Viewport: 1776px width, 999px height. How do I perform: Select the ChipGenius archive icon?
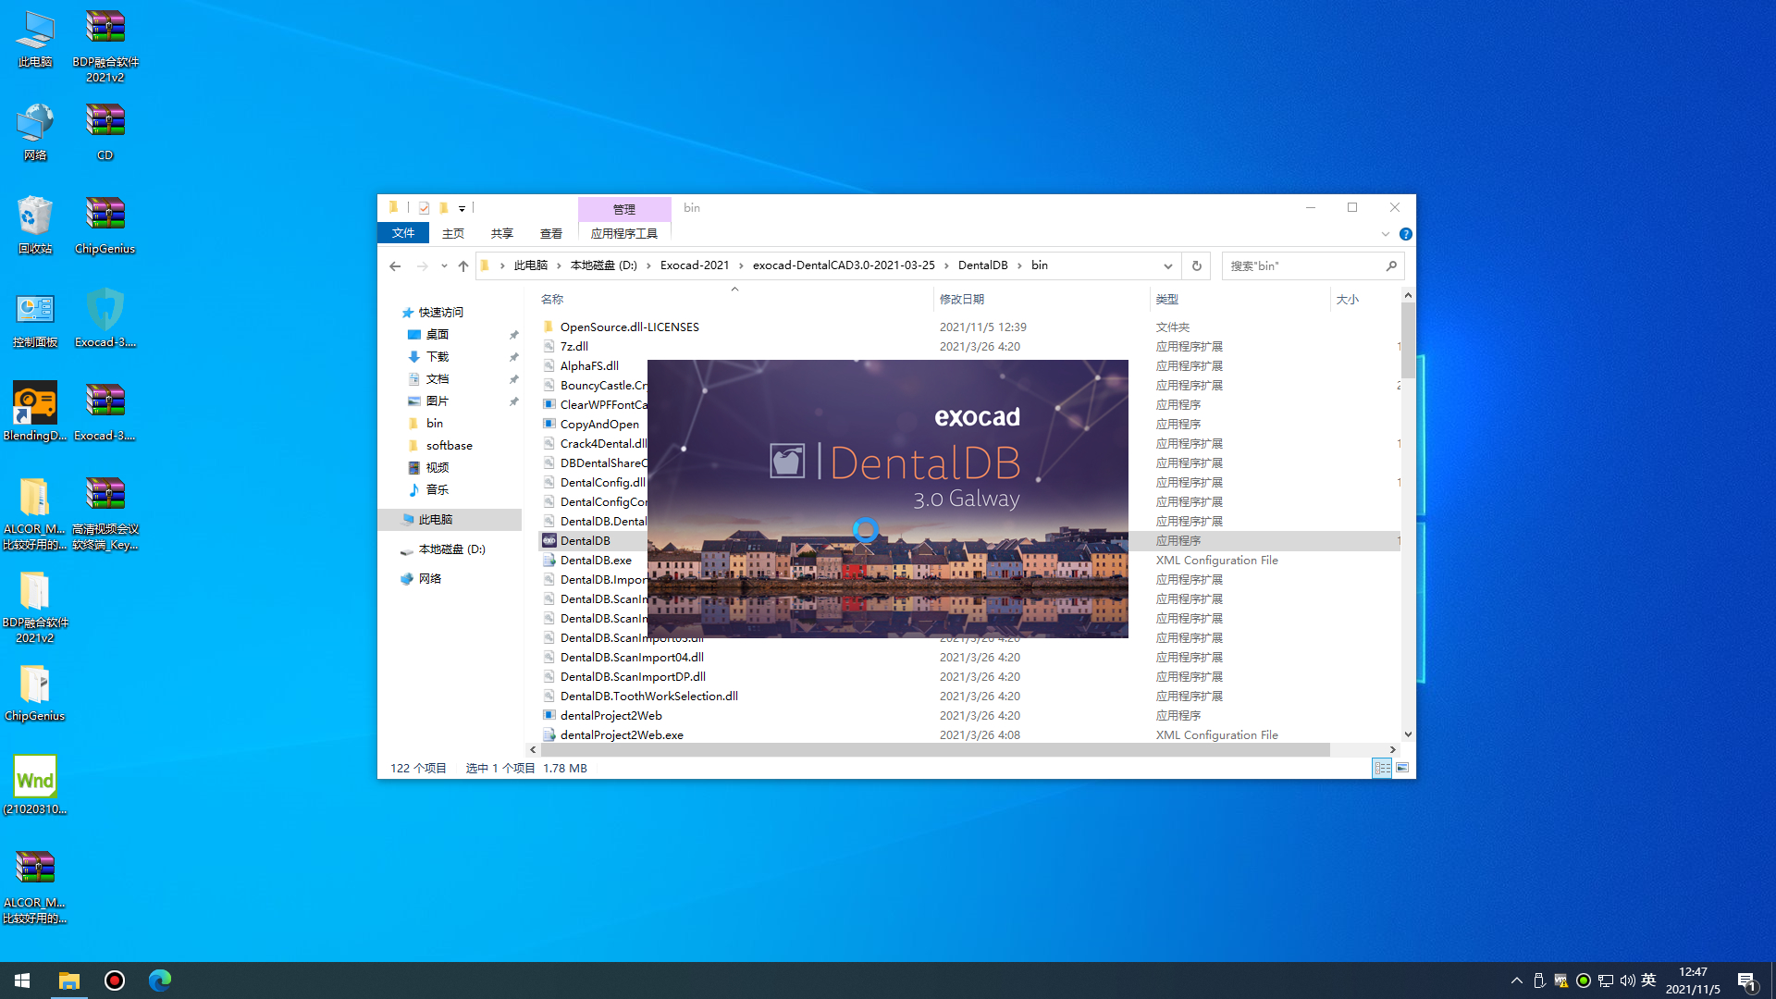coord(105,226)
